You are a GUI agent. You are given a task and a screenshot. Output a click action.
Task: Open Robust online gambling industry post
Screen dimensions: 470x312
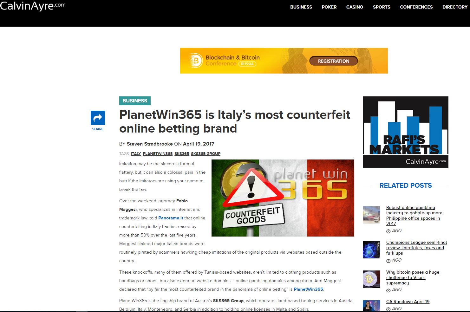(x=414, y=216)
